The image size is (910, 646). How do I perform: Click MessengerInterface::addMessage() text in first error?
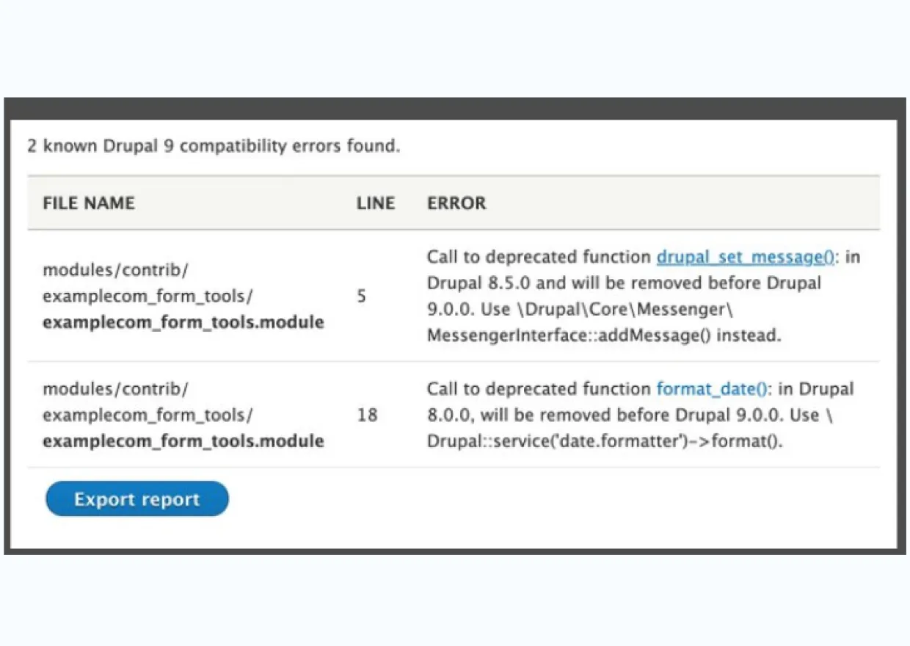[569, 336]
